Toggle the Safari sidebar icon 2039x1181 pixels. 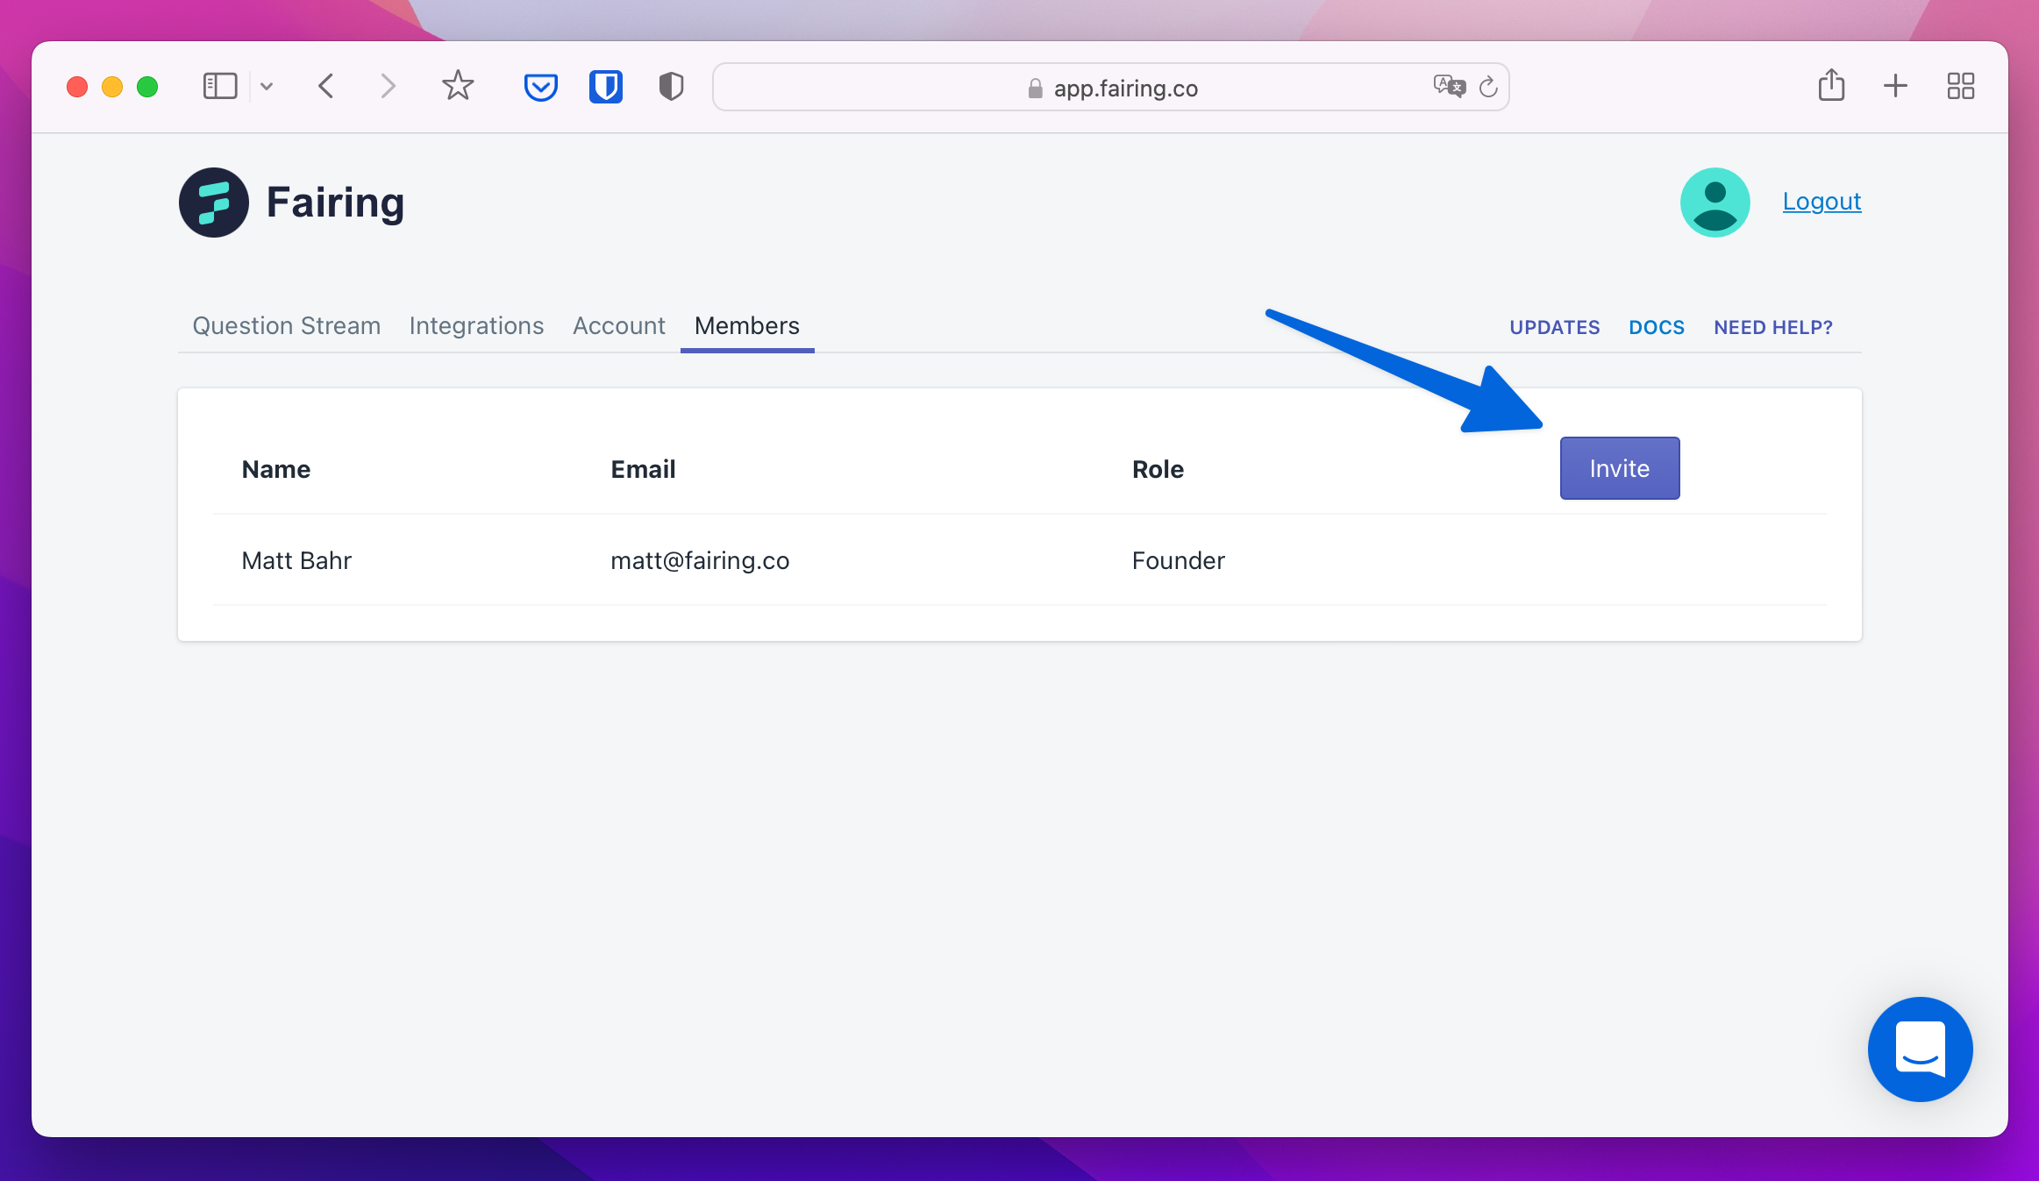[x=220, y=86]
